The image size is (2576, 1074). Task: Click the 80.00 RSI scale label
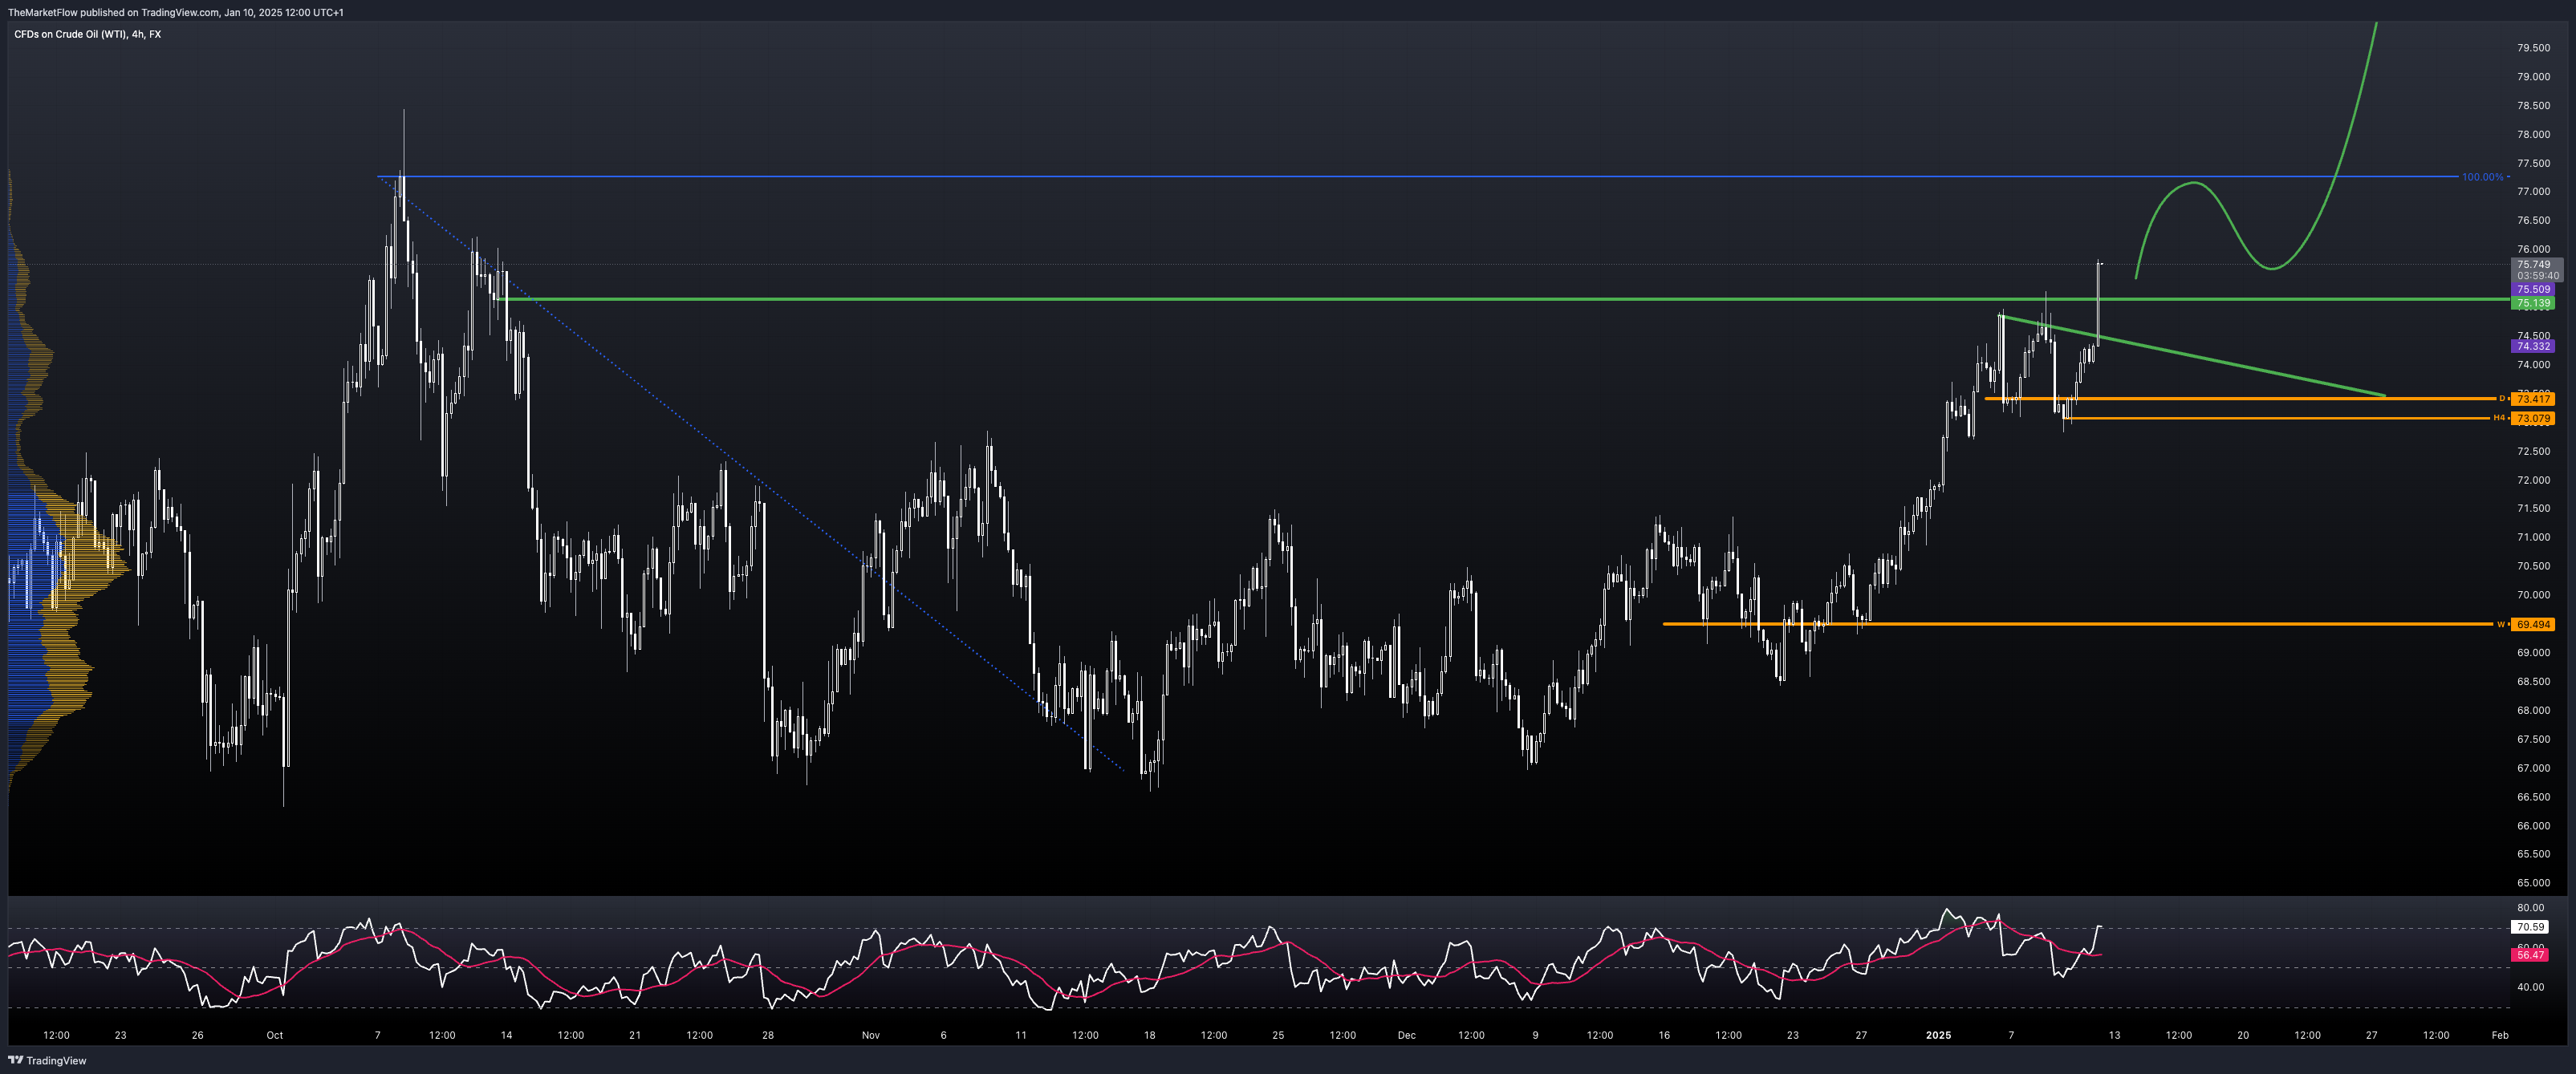click(2531, 908)
